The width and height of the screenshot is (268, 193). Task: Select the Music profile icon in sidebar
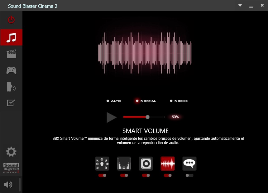coord(11,37)
